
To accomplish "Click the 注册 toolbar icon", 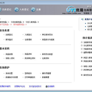I will [33, 9].
